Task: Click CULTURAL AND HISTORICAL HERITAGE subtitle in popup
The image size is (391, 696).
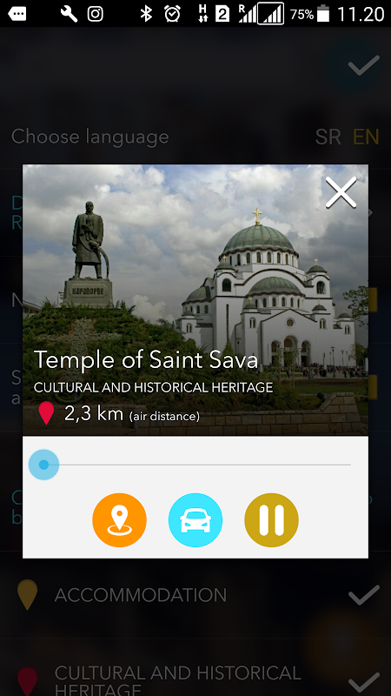Action: pyautogui.click(x=154, y=387)
